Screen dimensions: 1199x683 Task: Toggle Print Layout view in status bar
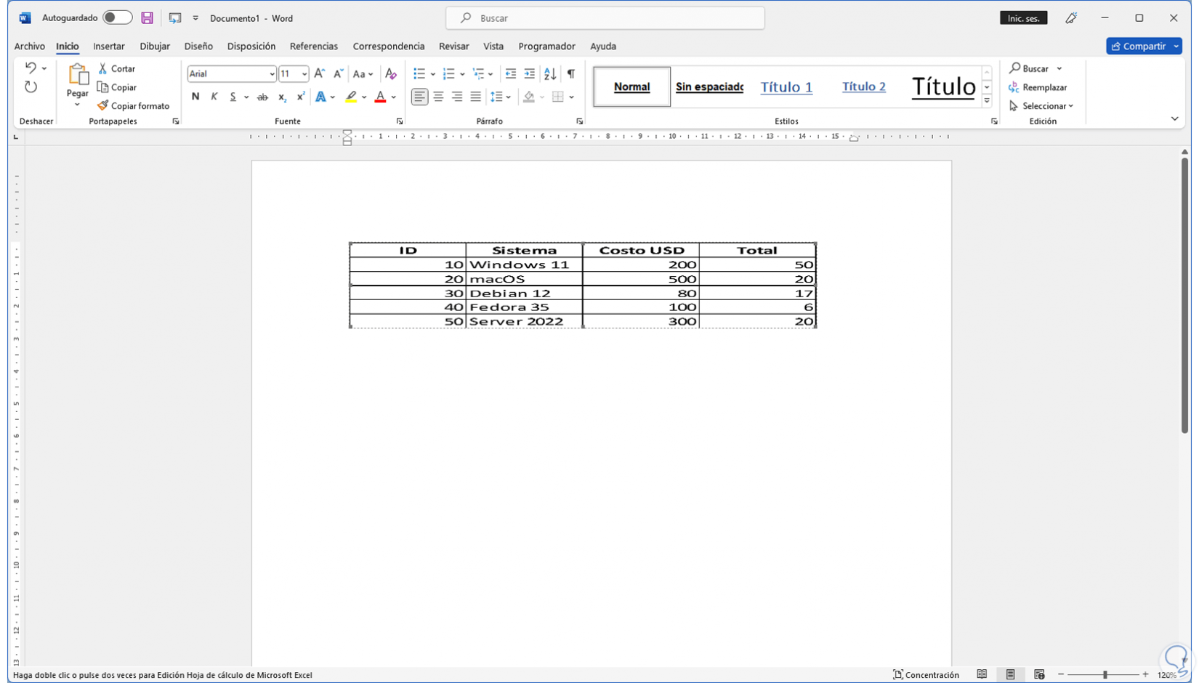click(1010, 674)
